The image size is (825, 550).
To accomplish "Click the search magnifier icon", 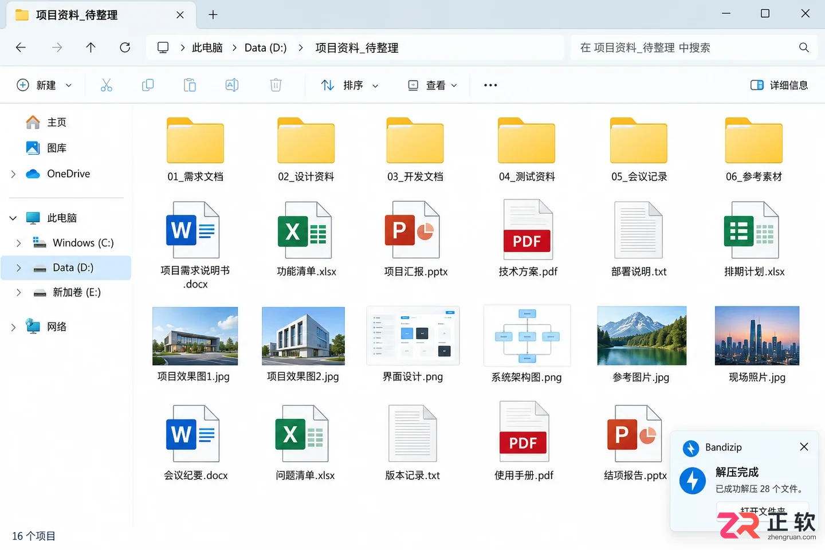I will click(804, 48).
